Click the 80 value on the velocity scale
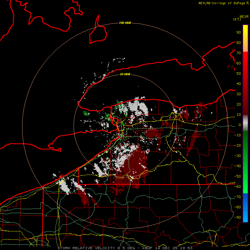 pyautogui.click(x=239, y=43)
